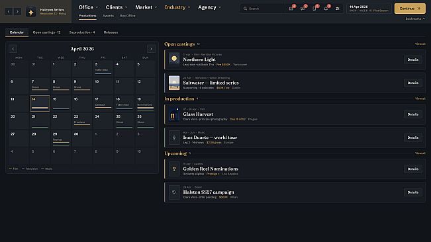Open Details for Ines Duarte world tour
This screenshot has height=242, width=431.
tap(413, 138)
